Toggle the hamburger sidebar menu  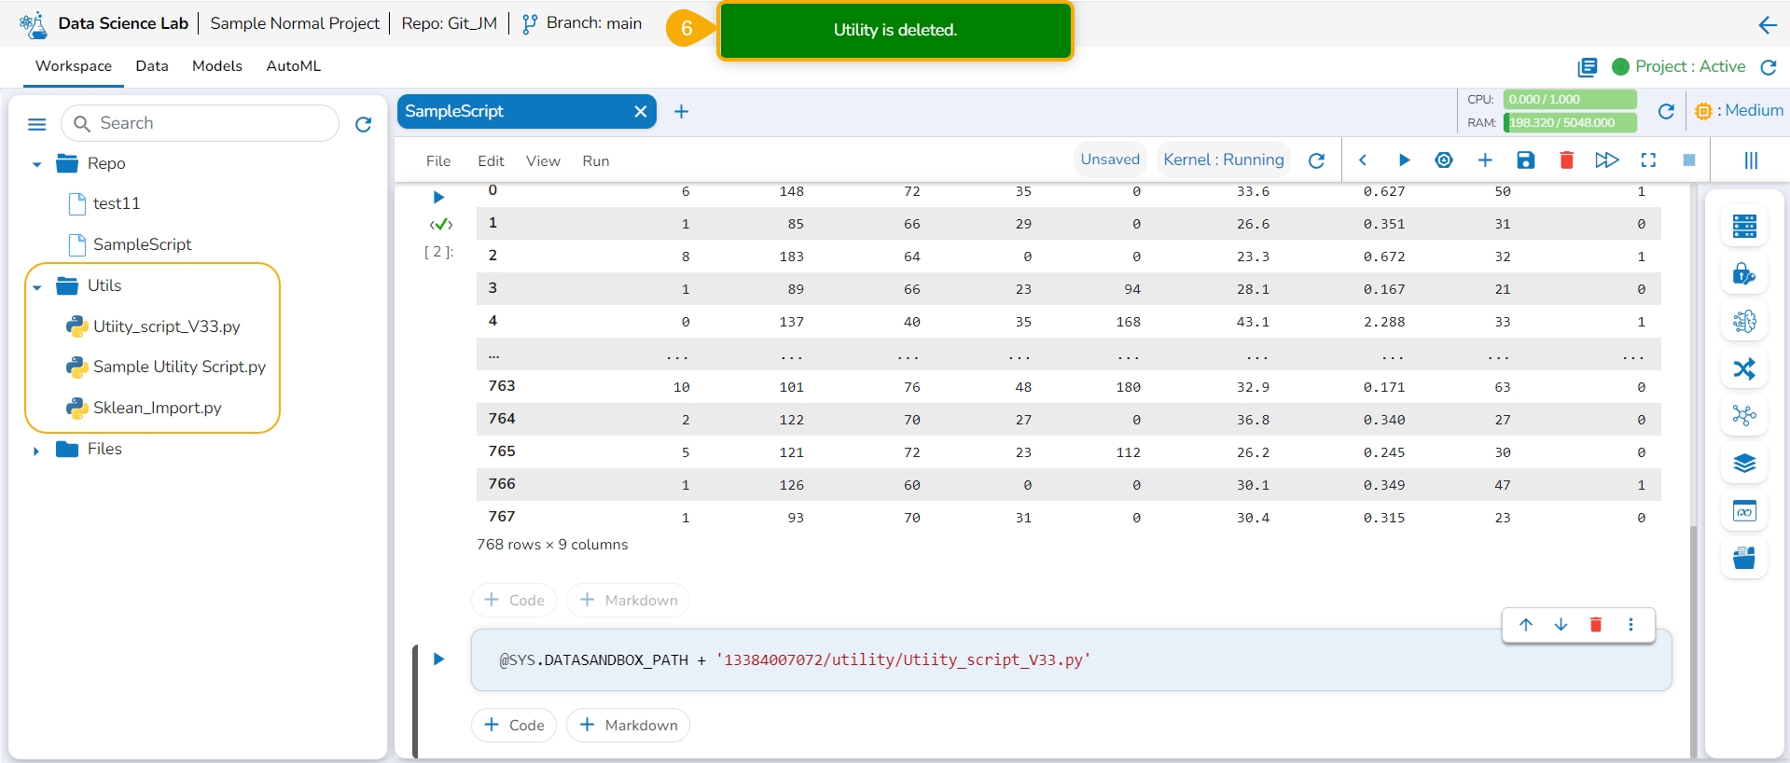tap(37, 124)
